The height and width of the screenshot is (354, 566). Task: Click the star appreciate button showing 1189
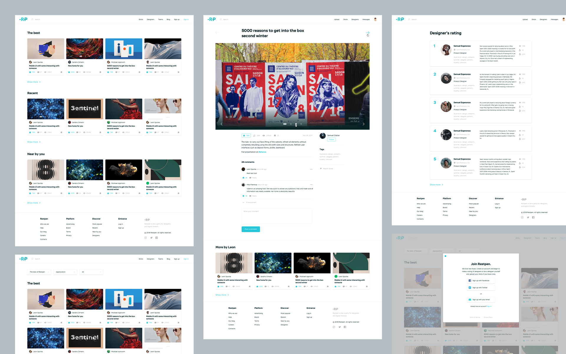(x=246, y=135)
